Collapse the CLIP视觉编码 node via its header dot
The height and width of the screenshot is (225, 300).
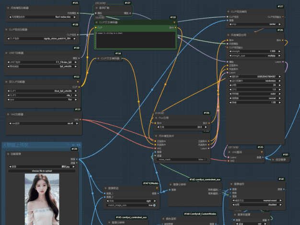(228, 11)
